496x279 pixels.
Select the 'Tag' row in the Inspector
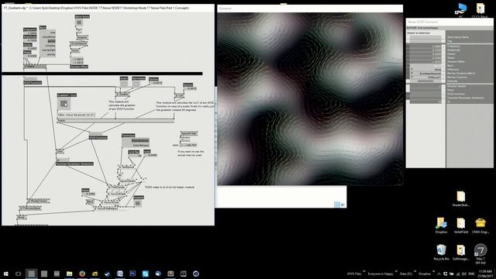[x=470, y=41]
